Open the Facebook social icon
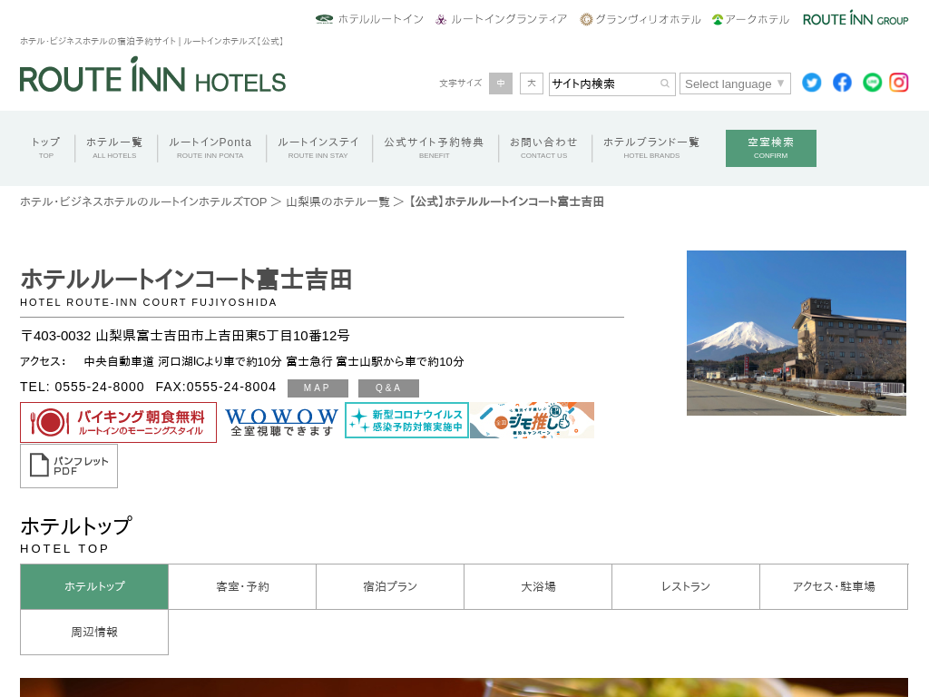929x697 pixels. (x=842, y=83)
